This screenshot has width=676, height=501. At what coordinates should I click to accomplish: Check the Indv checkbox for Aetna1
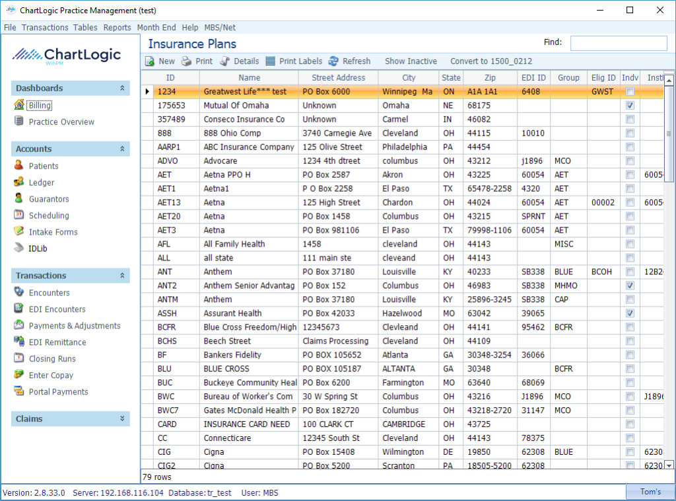630,188
